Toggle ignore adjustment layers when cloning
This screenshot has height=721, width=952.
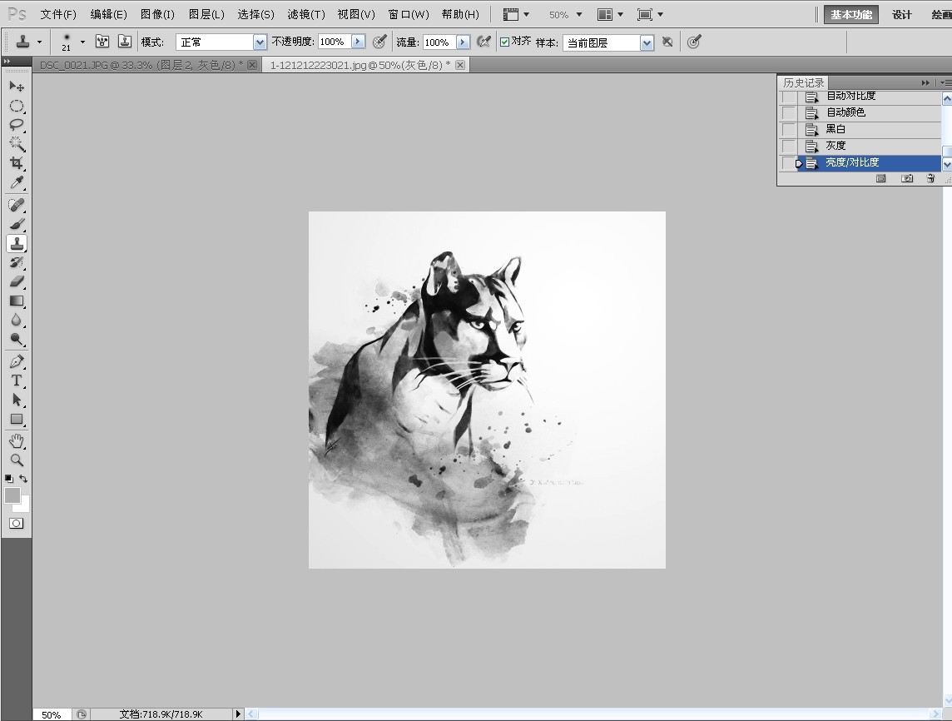[667, 42]
